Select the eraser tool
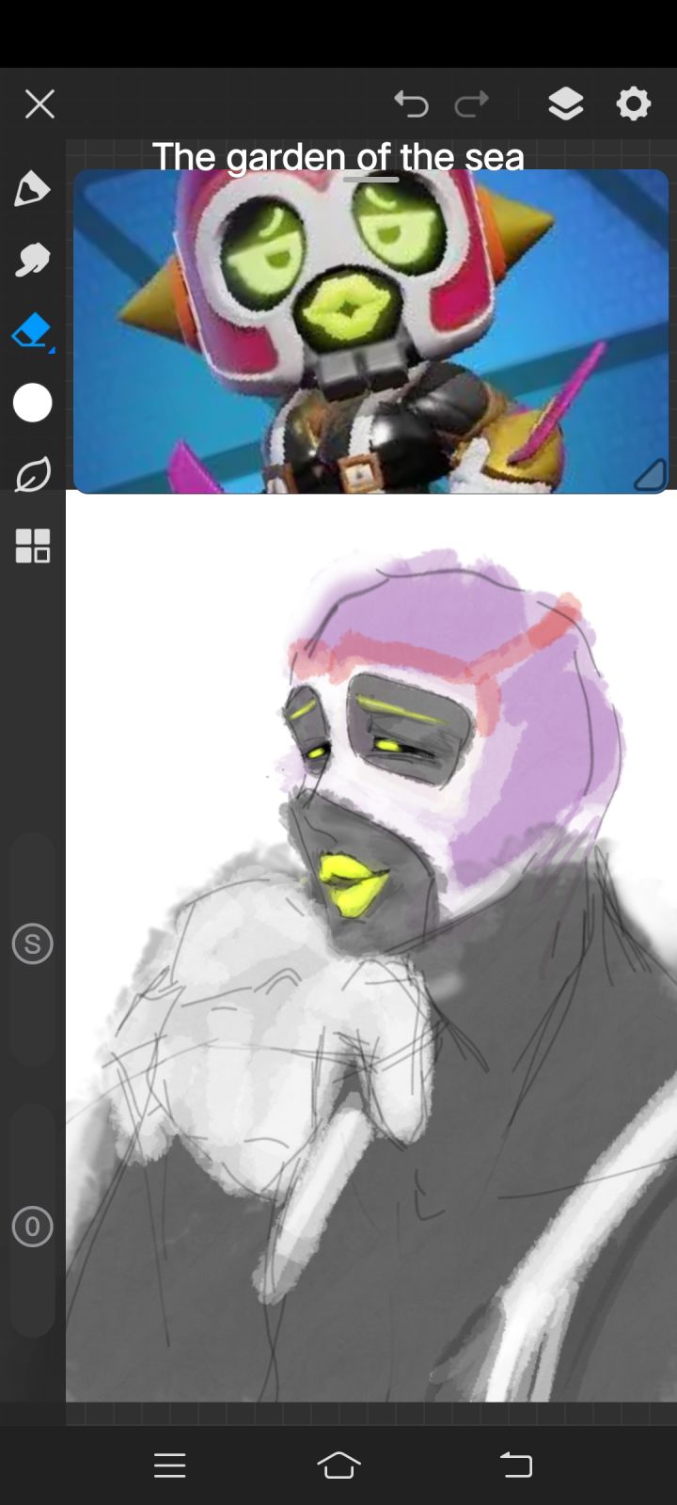The image size is (677, 1505). point(31,331)
